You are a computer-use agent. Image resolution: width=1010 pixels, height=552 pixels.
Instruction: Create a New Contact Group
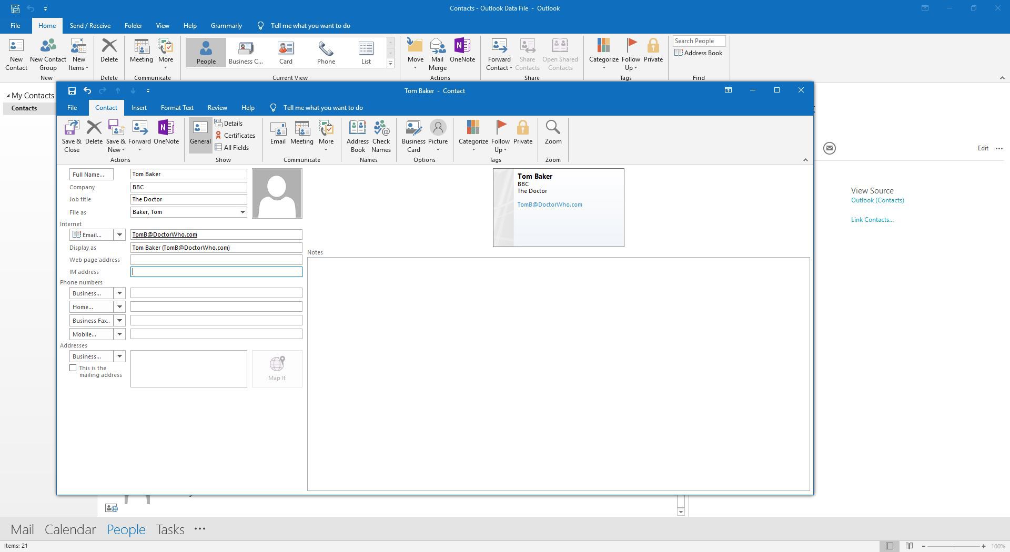click(x=48, y=55)
